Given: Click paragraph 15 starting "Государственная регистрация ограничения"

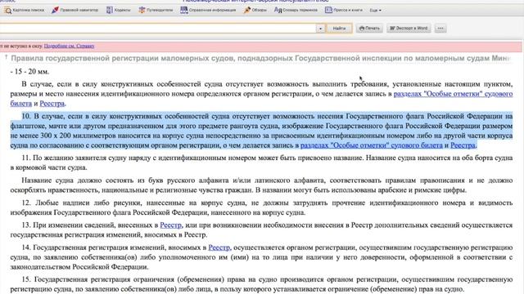Looking at the screenshot, I should pyautogui.click(x=261, y=284).
